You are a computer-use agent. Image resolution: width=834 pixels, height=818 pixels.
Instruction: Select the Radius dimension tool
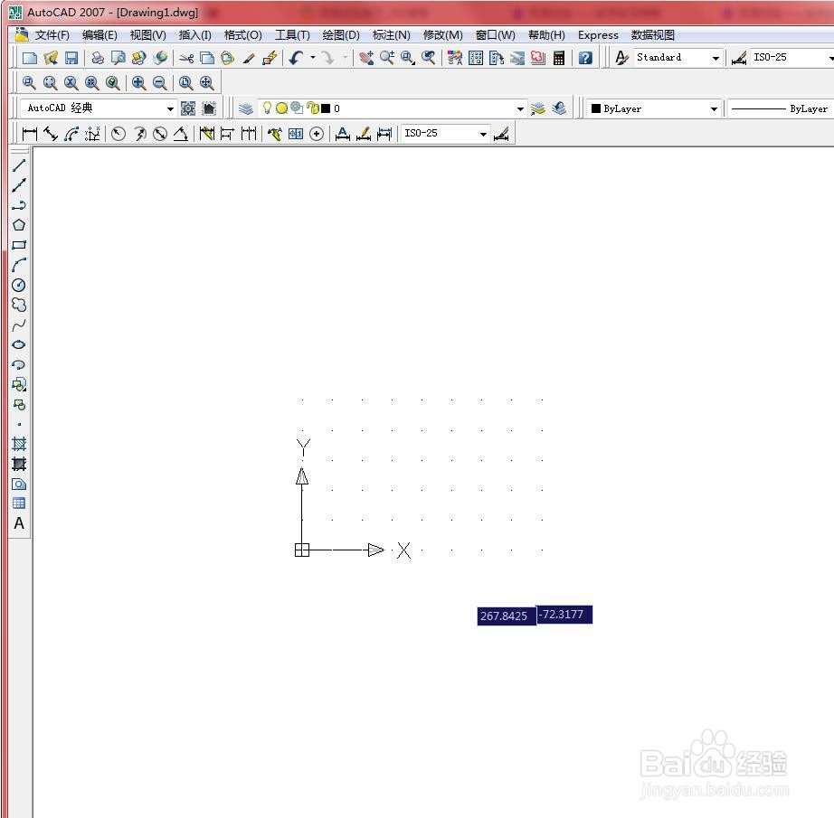tap(118, 134)
